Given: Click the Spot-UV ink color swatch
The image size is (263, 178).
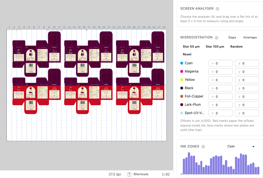Looking at the screenshot, I should 182,113.
